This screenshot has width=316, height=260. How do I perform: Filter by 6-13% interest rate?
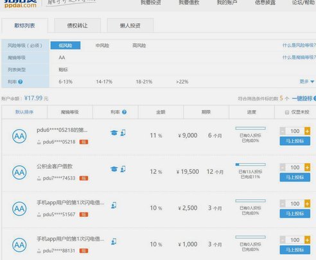point(66,82)
